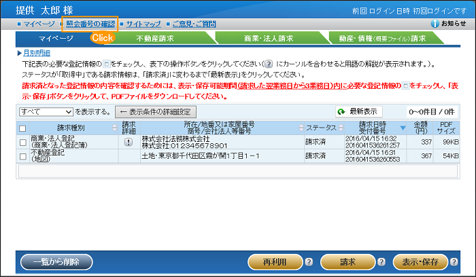Click the 最新表示 button
This screenshot has height=277, width=476.
point(359,112)
